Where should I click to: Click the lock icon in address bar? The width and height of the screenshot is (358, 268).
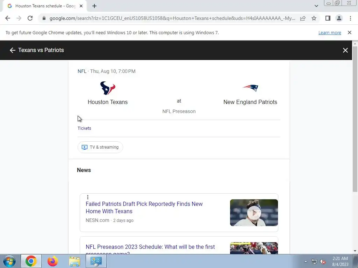coord(44,18)
